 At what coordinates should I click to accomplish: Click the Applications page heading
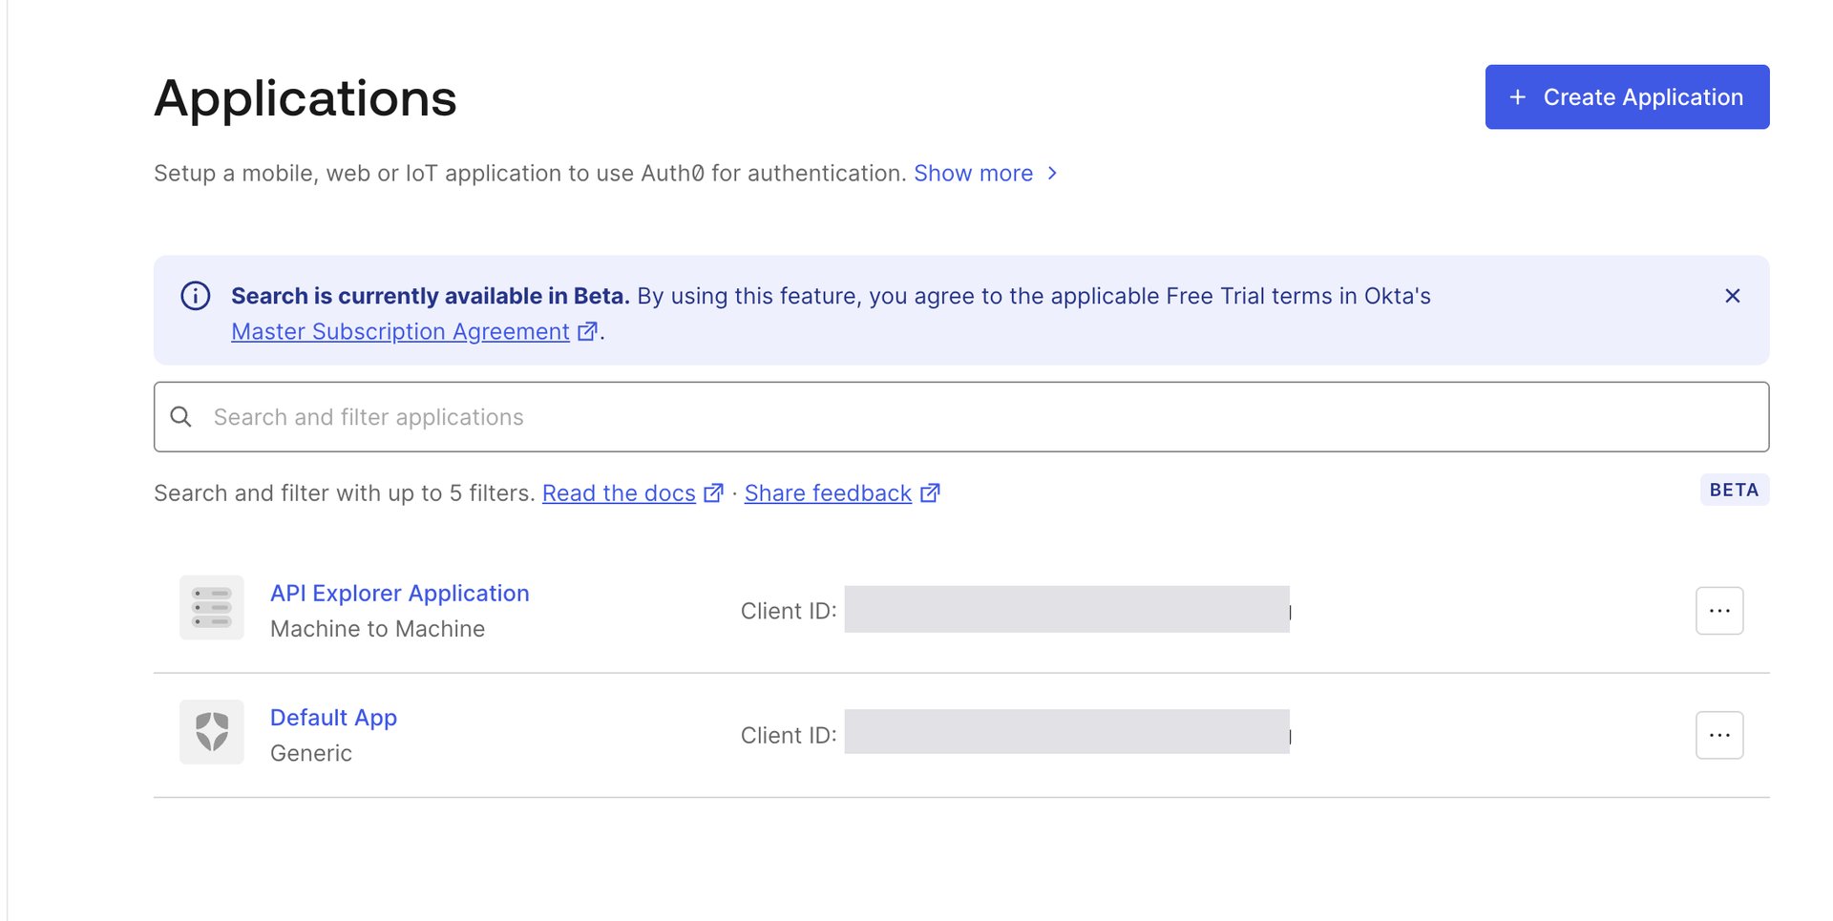305,98
